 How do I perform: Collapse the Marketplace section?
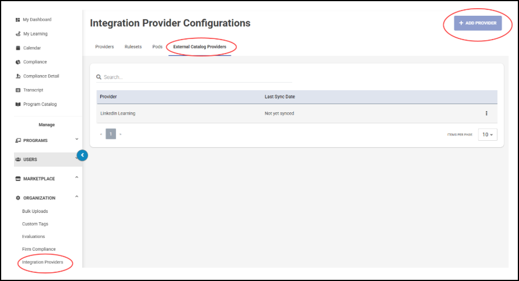(x=76, y=178)
